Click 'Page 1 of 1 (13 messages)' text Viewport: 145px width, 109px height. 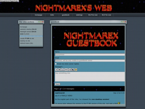[x=64, y=89]
